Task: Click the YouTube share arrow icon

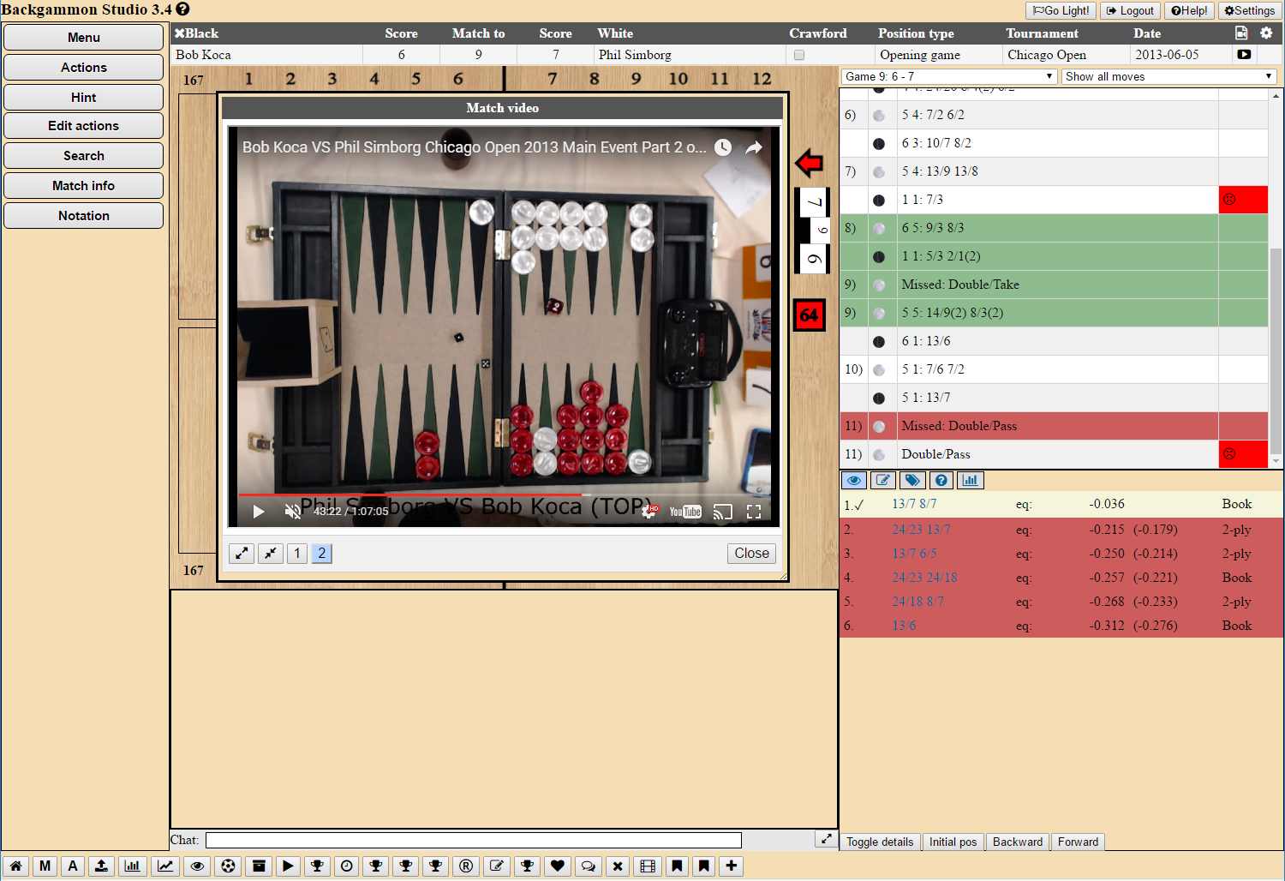Action: click(x=753, y=147)
